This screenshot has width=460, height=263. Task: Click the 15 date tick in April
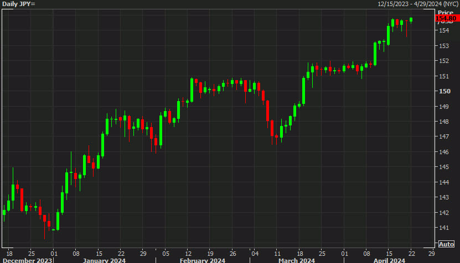pyautogui.click(x=389, y=254)
